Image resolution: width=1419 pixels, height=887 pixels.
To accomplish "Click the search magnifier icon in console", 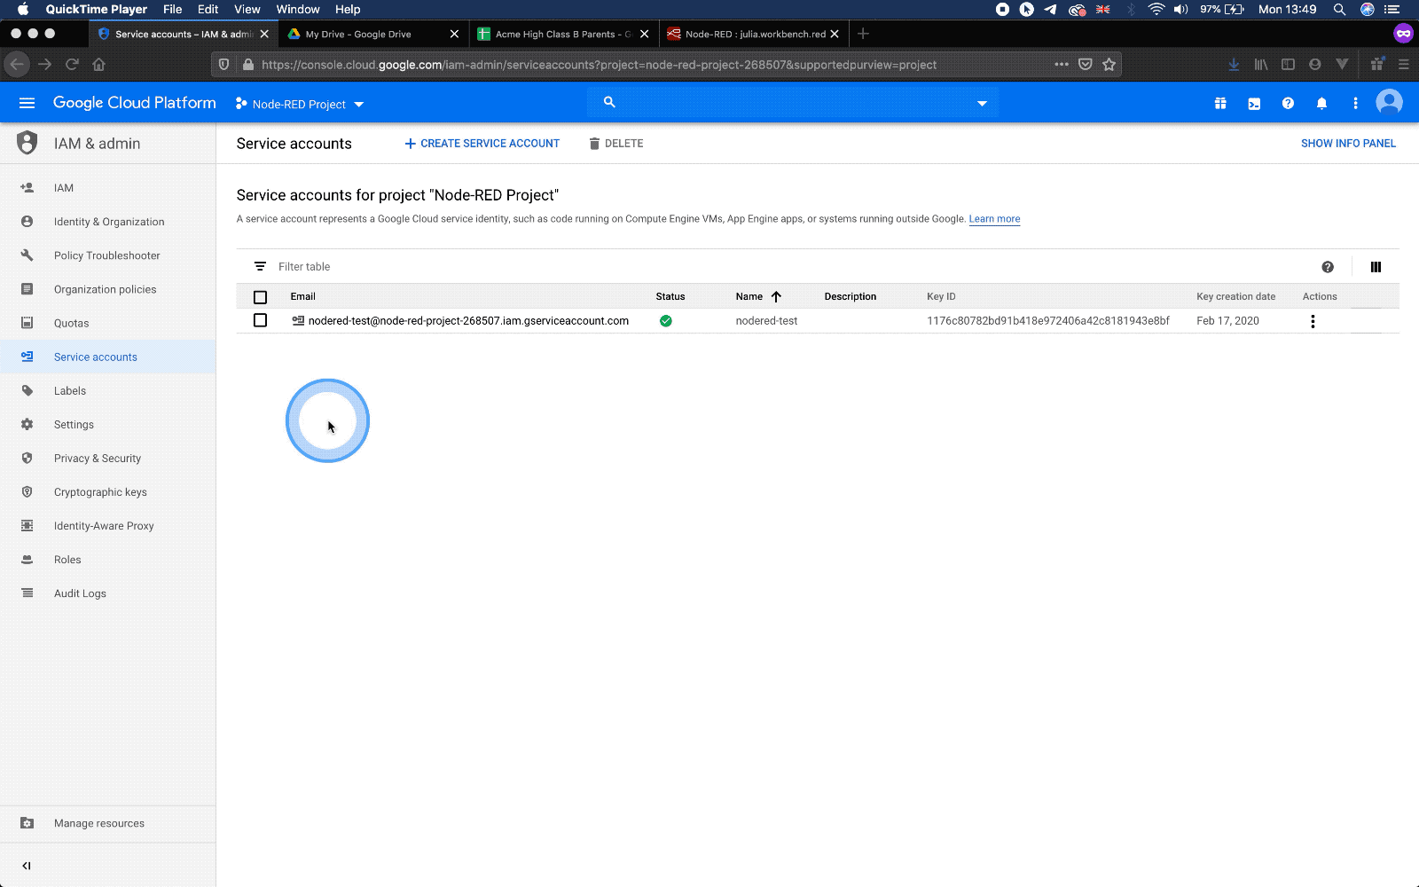I will [x=609, y=103].
